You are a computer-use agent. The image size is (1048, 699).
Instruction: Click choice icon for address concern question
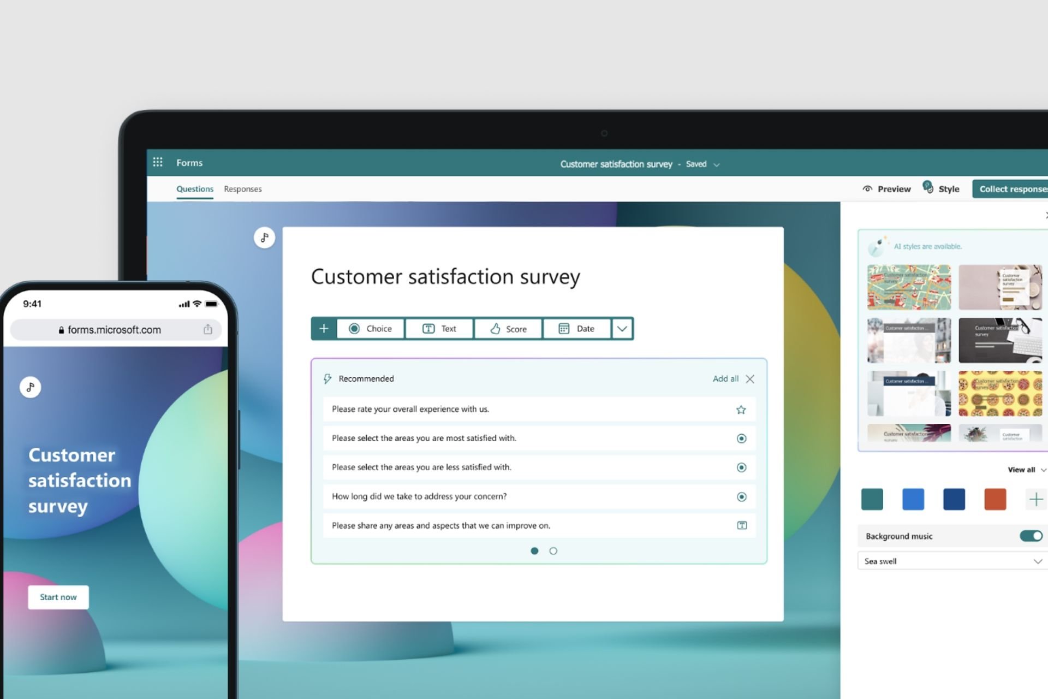coord(741,497)
